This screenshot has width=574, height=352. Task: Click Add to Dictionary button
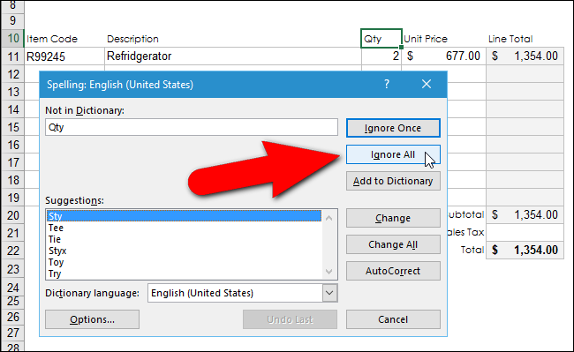click(393, 181)
